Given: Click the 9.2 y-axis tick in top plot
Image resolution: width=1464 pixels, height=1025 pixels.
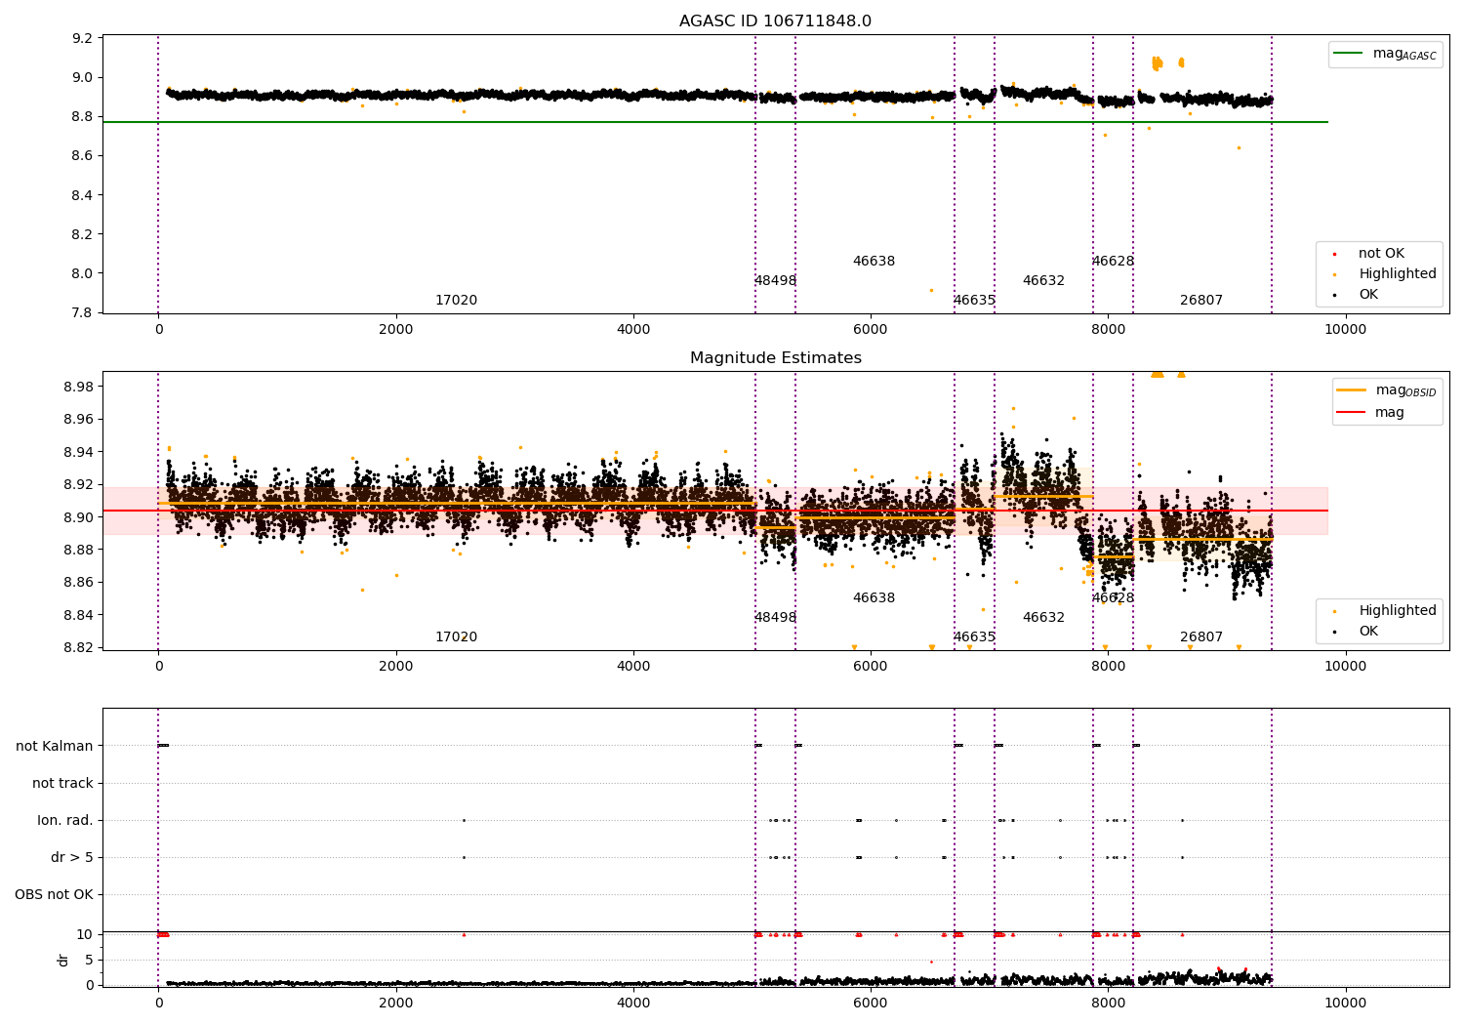Looking at the screenshot, I should tap(83, 38).
